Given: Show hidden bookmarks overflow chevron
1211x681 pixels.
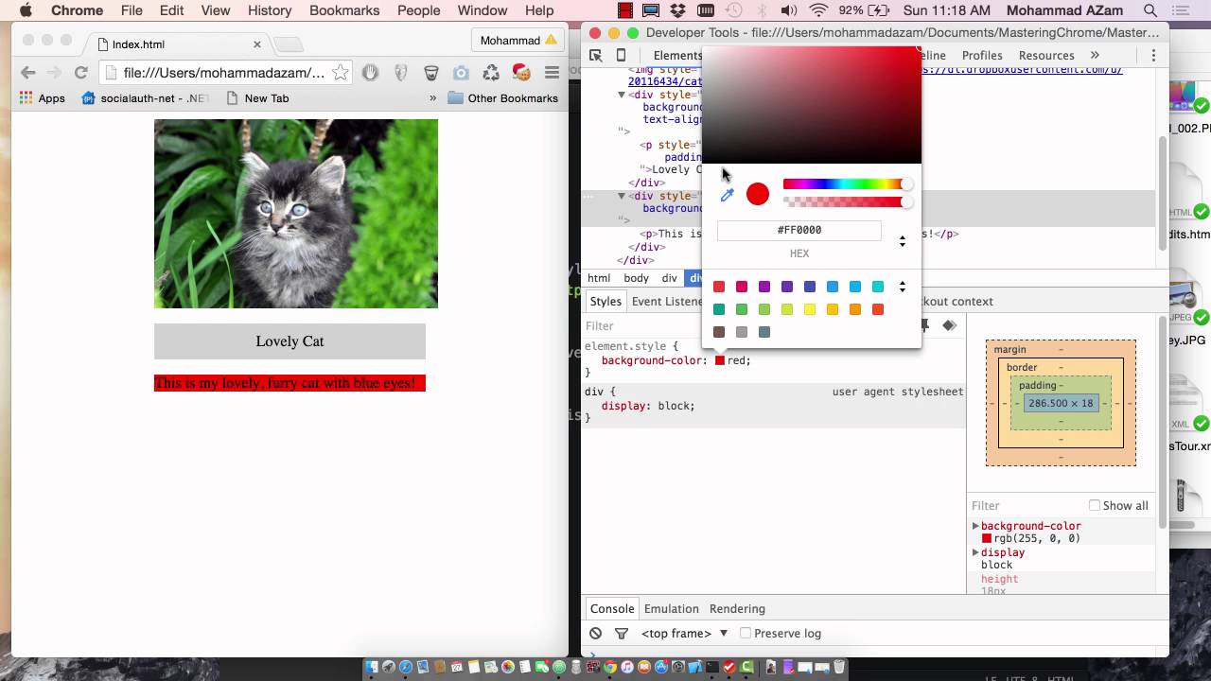Looking at the screenshot, I should 433,97.
